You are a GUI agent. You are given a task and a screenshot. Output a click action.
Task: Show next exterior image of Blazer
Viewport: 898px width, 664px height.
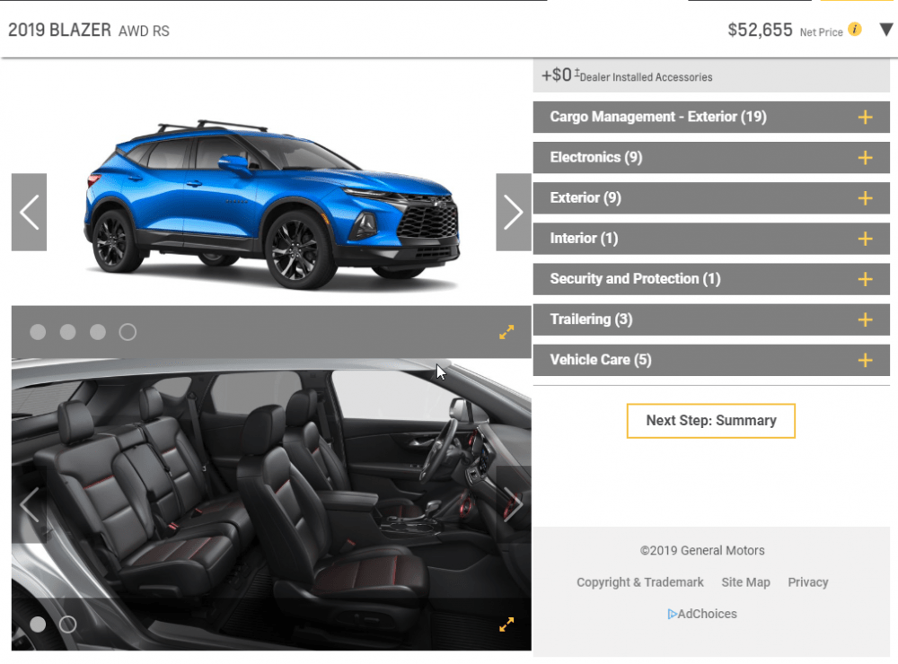(x=513, y=213)
